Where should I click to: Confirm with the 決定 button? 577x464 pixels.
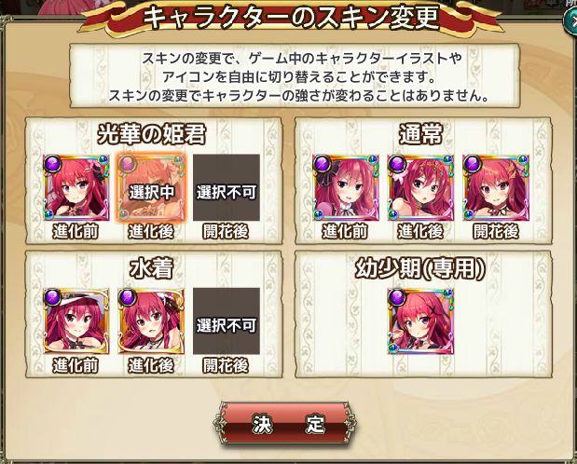click(283, 423)
